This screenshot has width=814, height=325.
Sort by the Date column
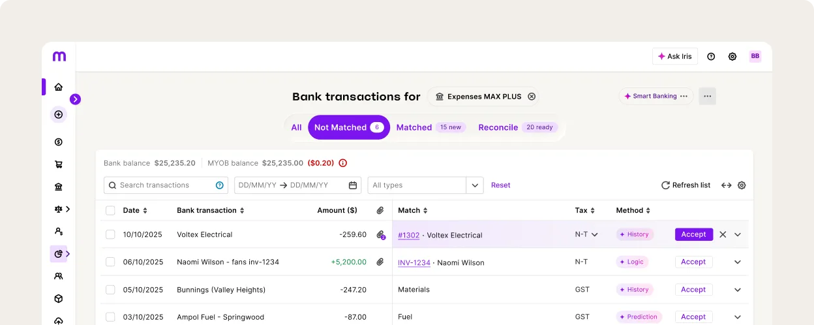(135, 210)
